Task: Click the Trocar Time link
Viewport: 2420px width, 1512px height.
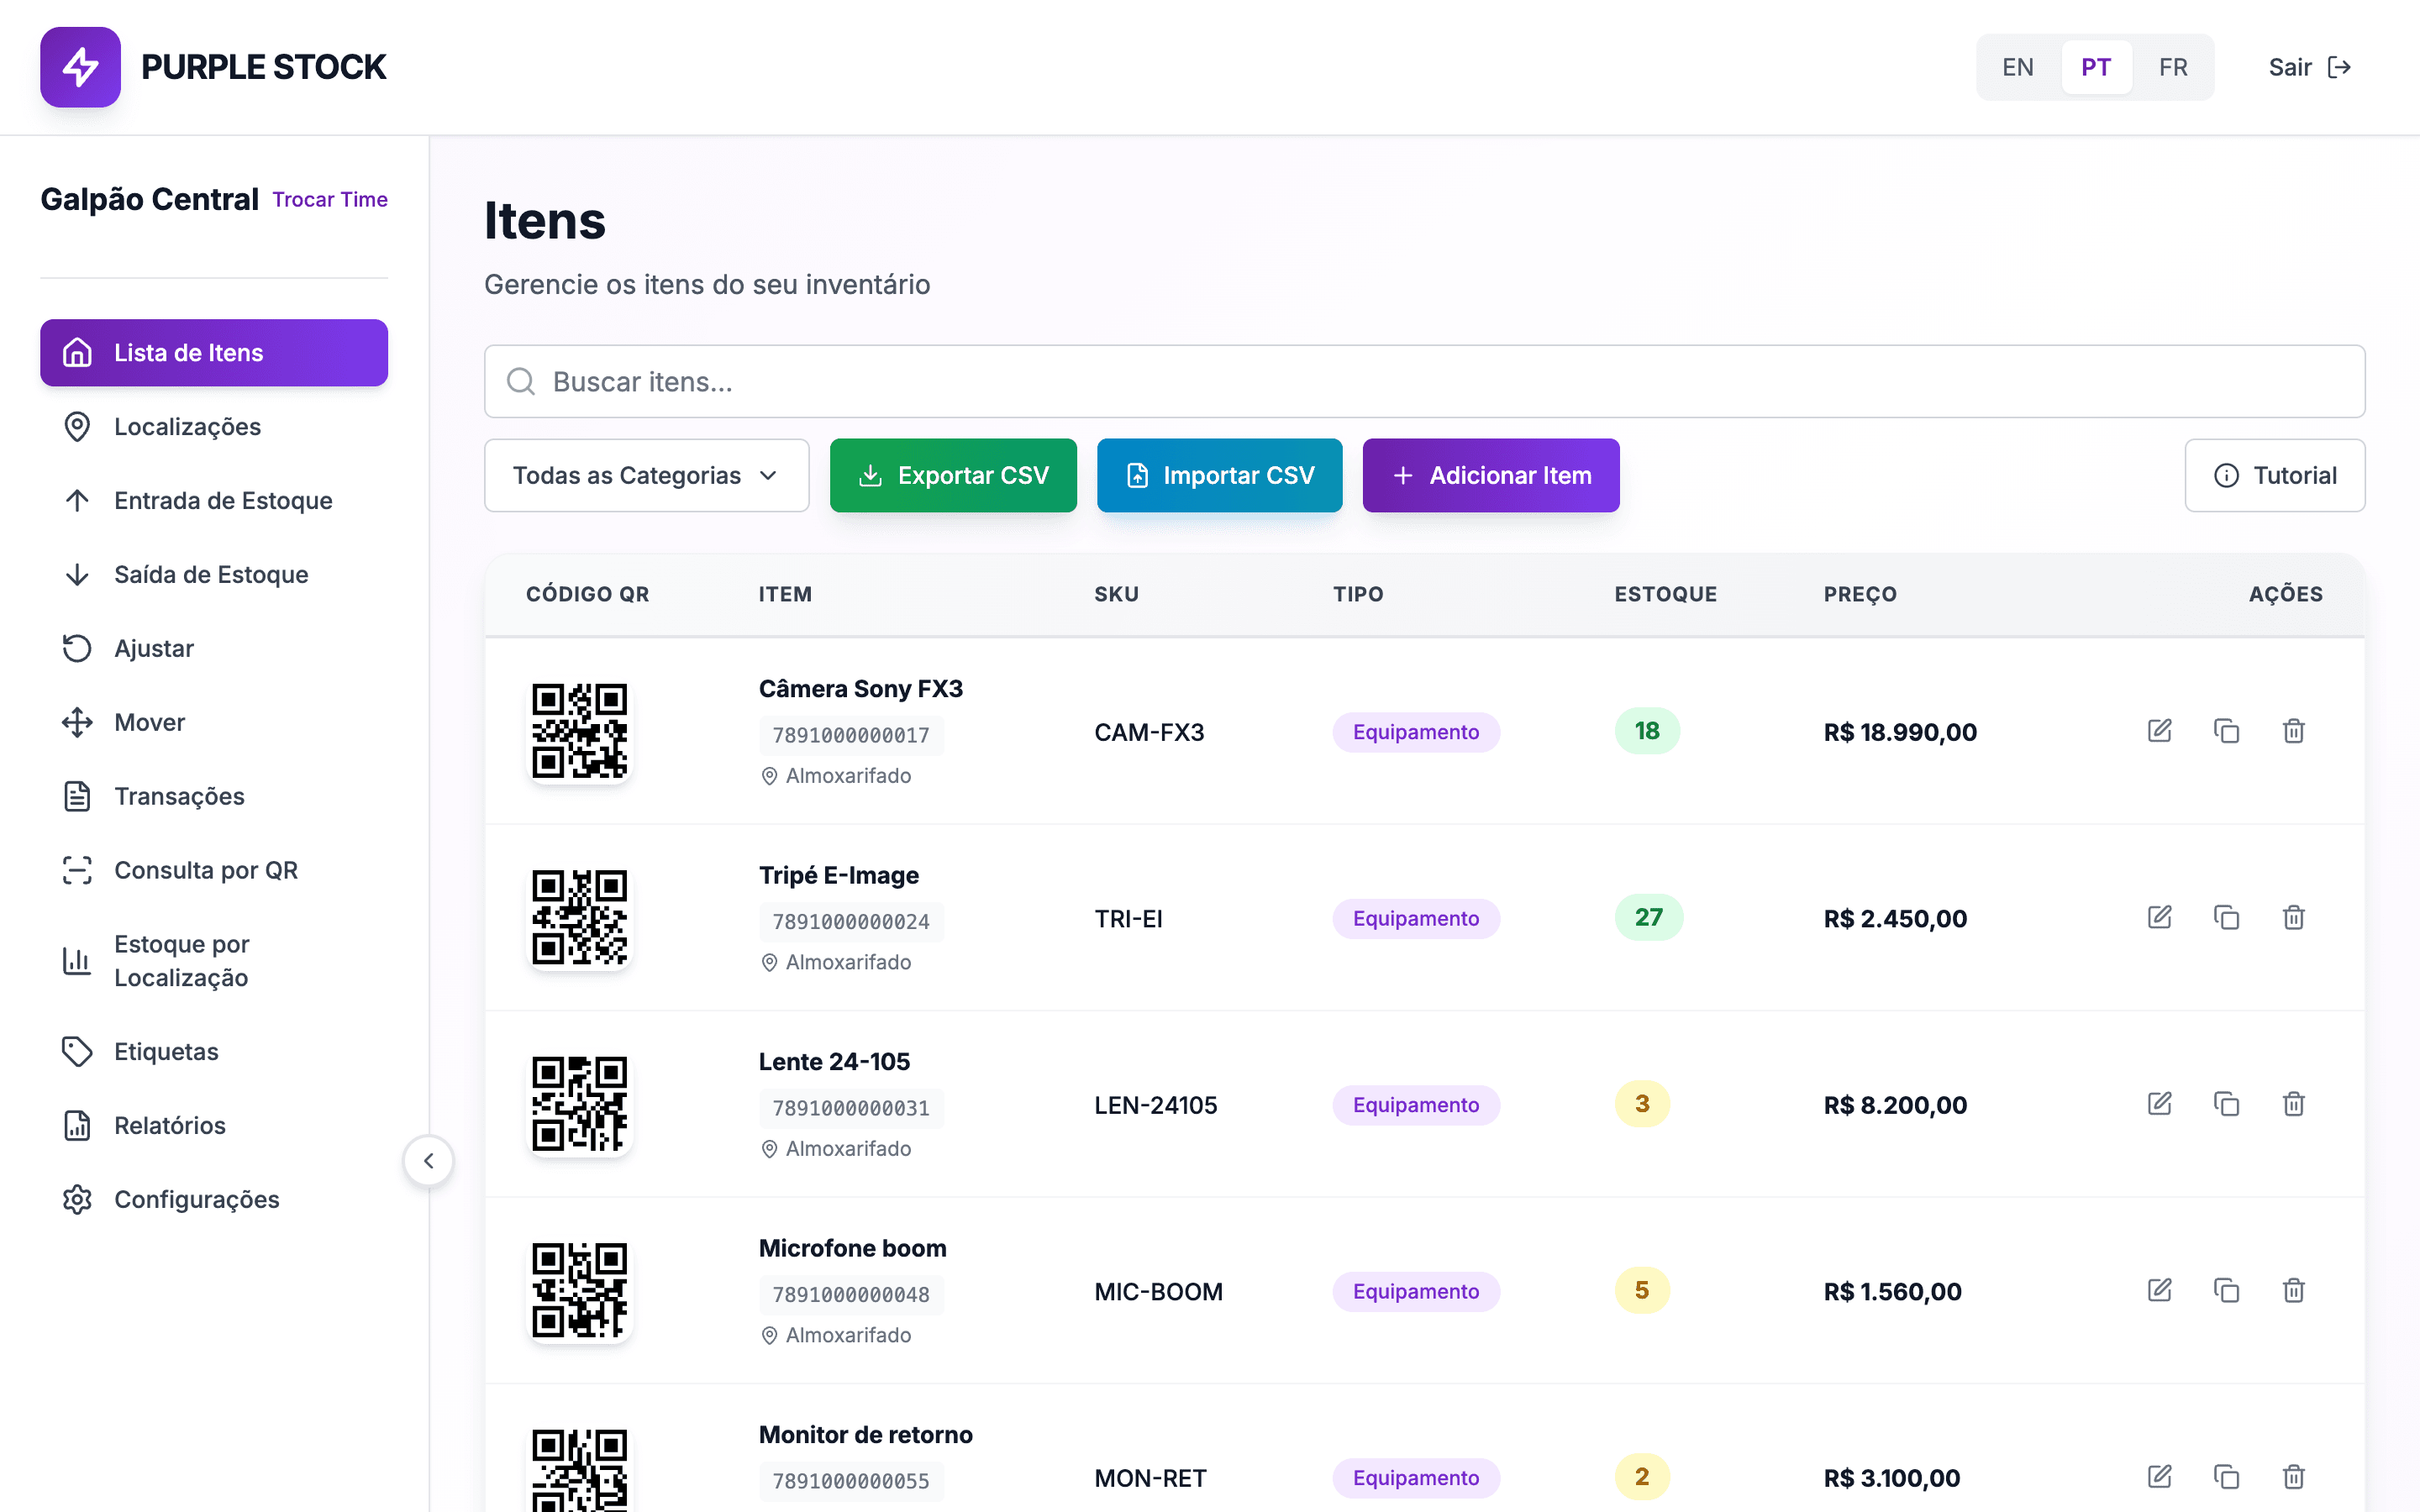Action: click(330, 200)
